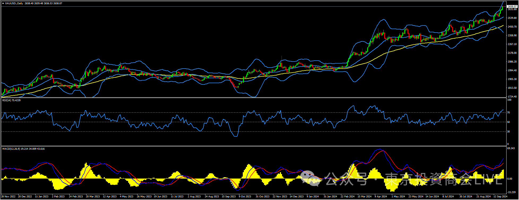
Task: Click the 9 Apr 2024 date label
Action: pos(381,197)
